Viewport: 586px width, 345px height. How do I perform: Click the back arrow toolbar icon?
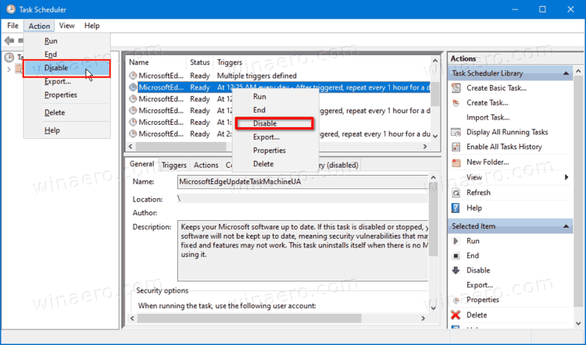pos(9,41)
